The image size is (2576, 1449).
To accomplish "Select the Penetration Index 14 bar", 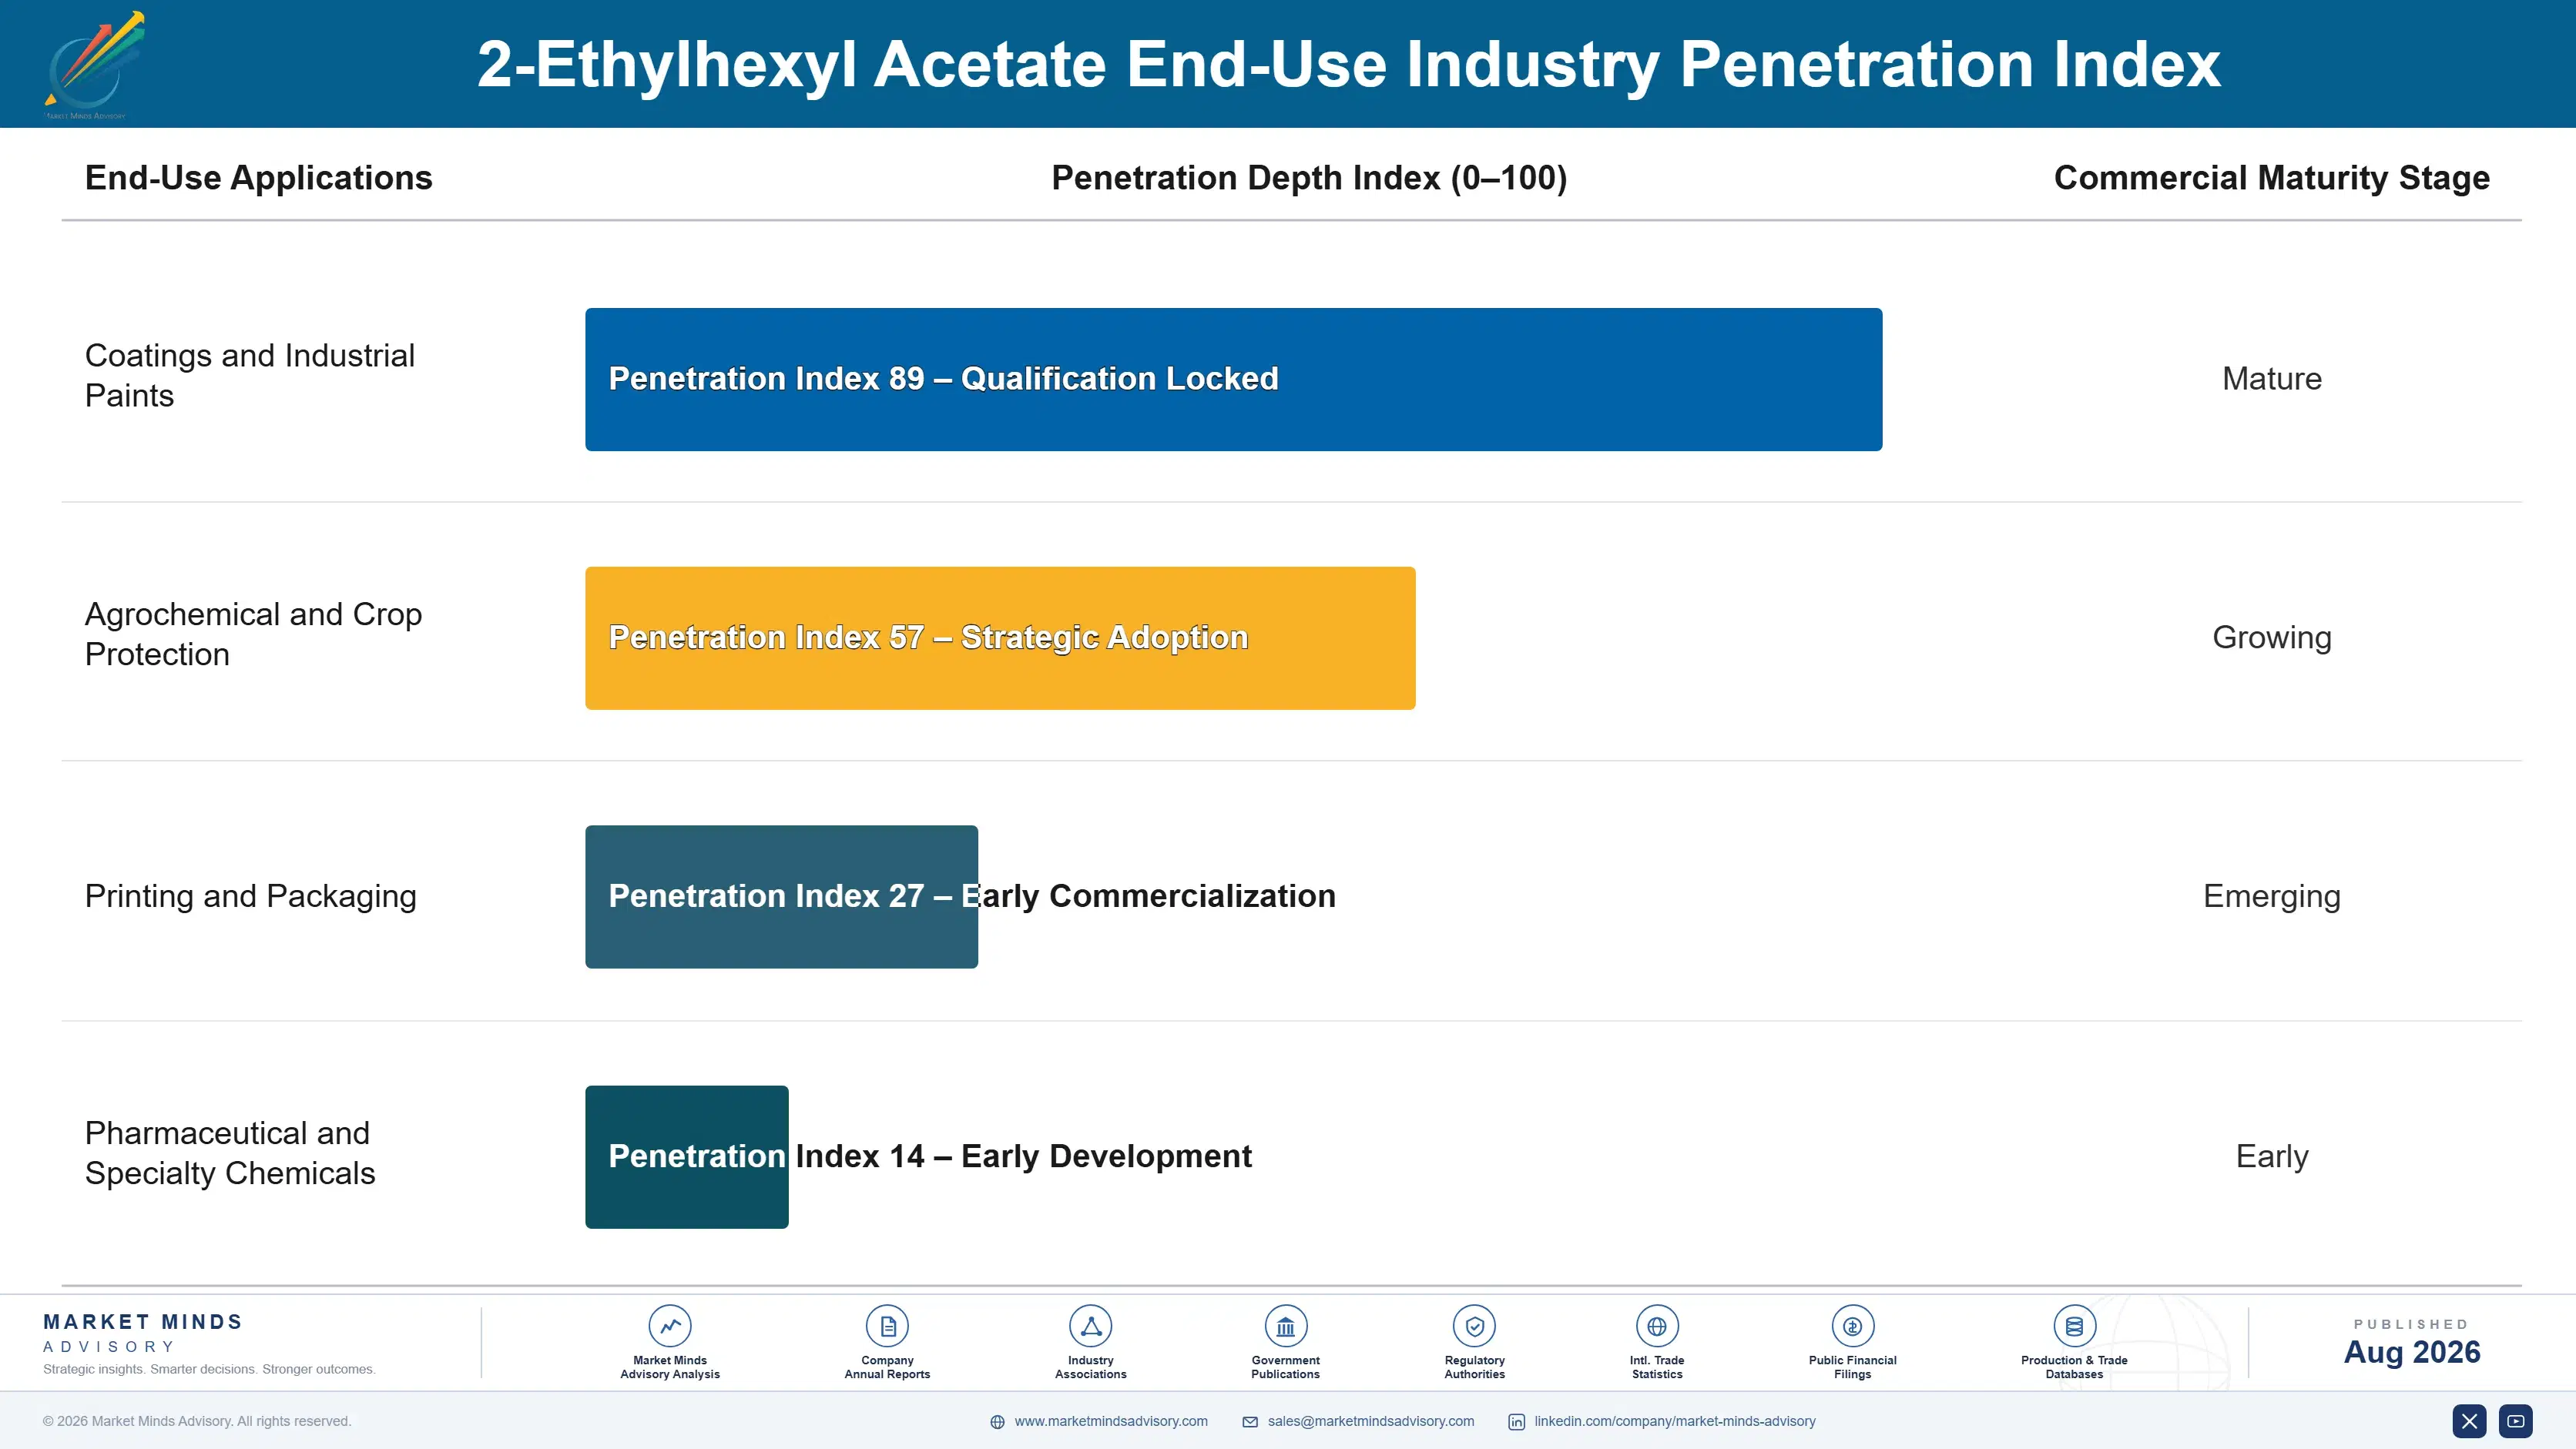I will pos(686,1156).
